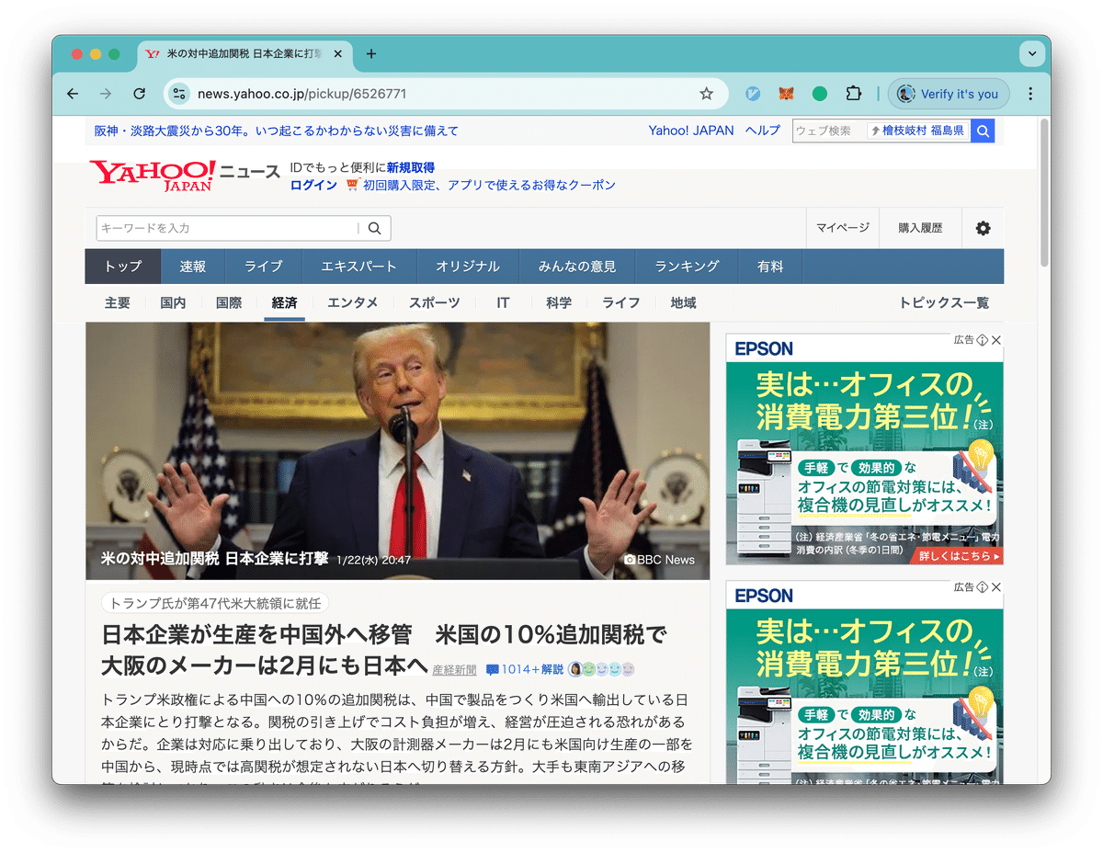
Task: Click the 檜枝岐村 福島県 search suggestion
Action: [918, 131]
